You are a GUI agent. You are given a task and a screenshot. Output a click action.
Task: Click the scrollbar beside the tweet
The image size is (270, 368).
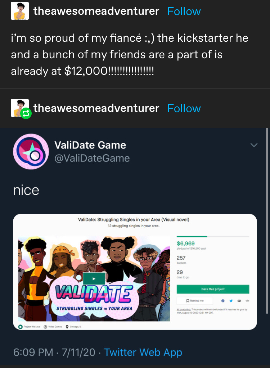267,221
